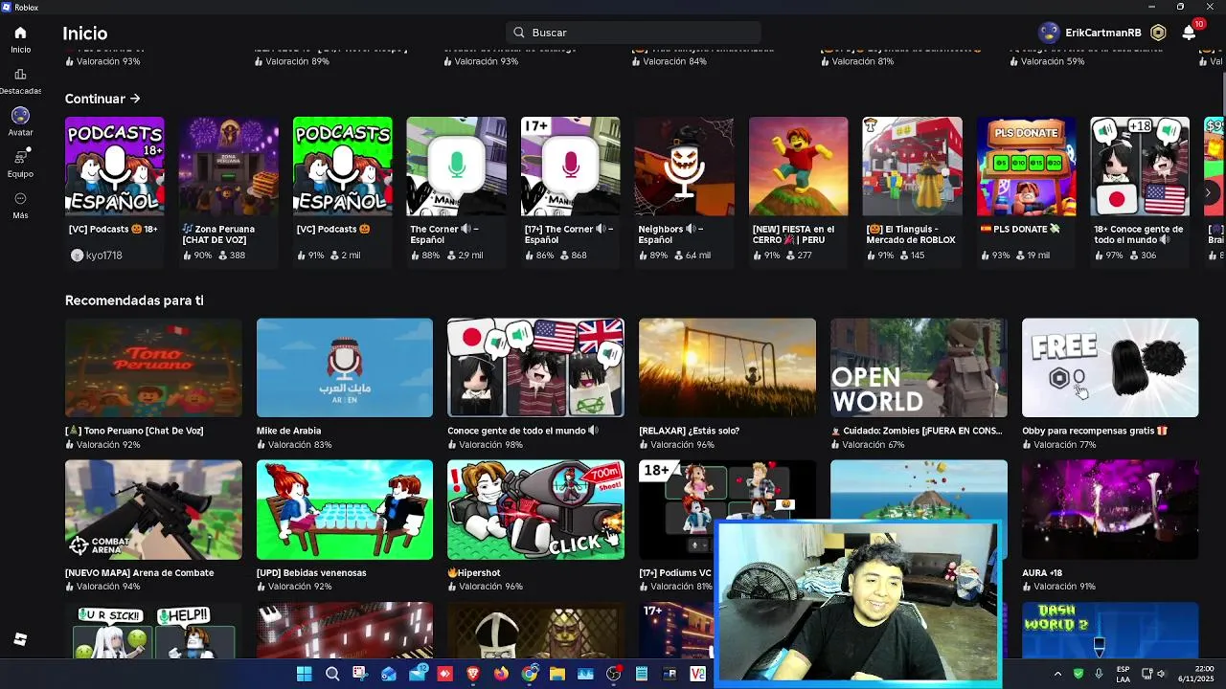Open the Windows Start menu
This screenshot has width=1226, height=689.
(304, 674)
